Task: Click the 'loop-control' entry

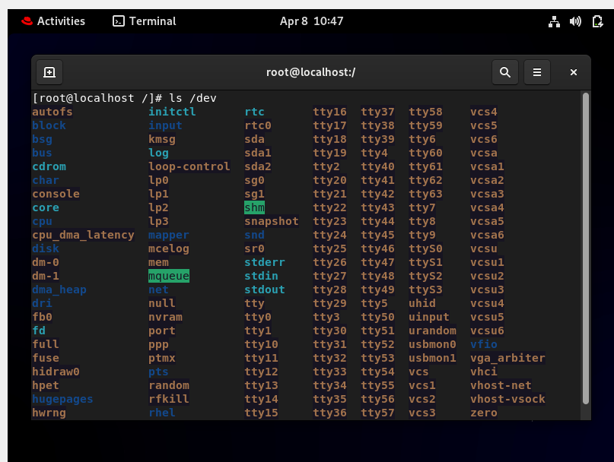Action: click(189, 166)
